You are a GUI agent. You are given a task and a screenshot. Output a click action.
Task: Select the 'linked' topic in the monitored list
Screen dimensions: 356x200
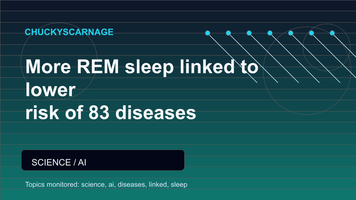click(x=158, y=184)
